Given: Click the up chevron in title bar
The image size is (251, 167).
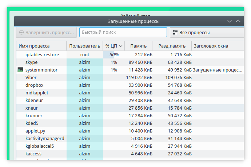Looking at the screenshot, I should (238, 21).
